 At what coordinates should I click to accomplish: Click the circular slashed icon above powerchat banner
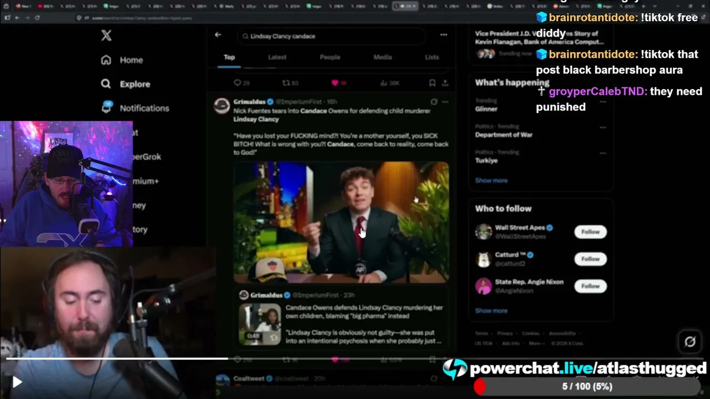coord(690,342)
